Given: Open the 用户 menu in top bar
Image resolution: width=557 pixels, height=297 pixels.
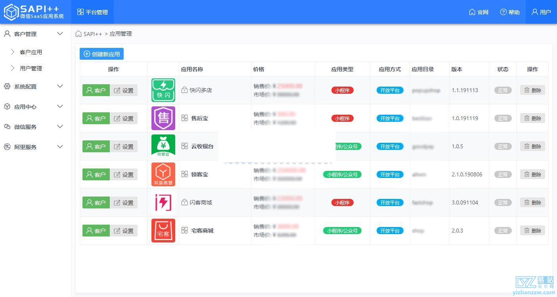Looking at the screenshot, I should (x=540, y=12).
